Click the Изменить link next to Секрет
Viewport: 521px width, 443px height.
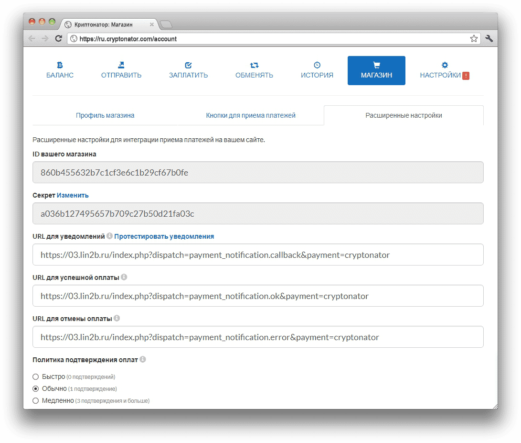(73, 195)
